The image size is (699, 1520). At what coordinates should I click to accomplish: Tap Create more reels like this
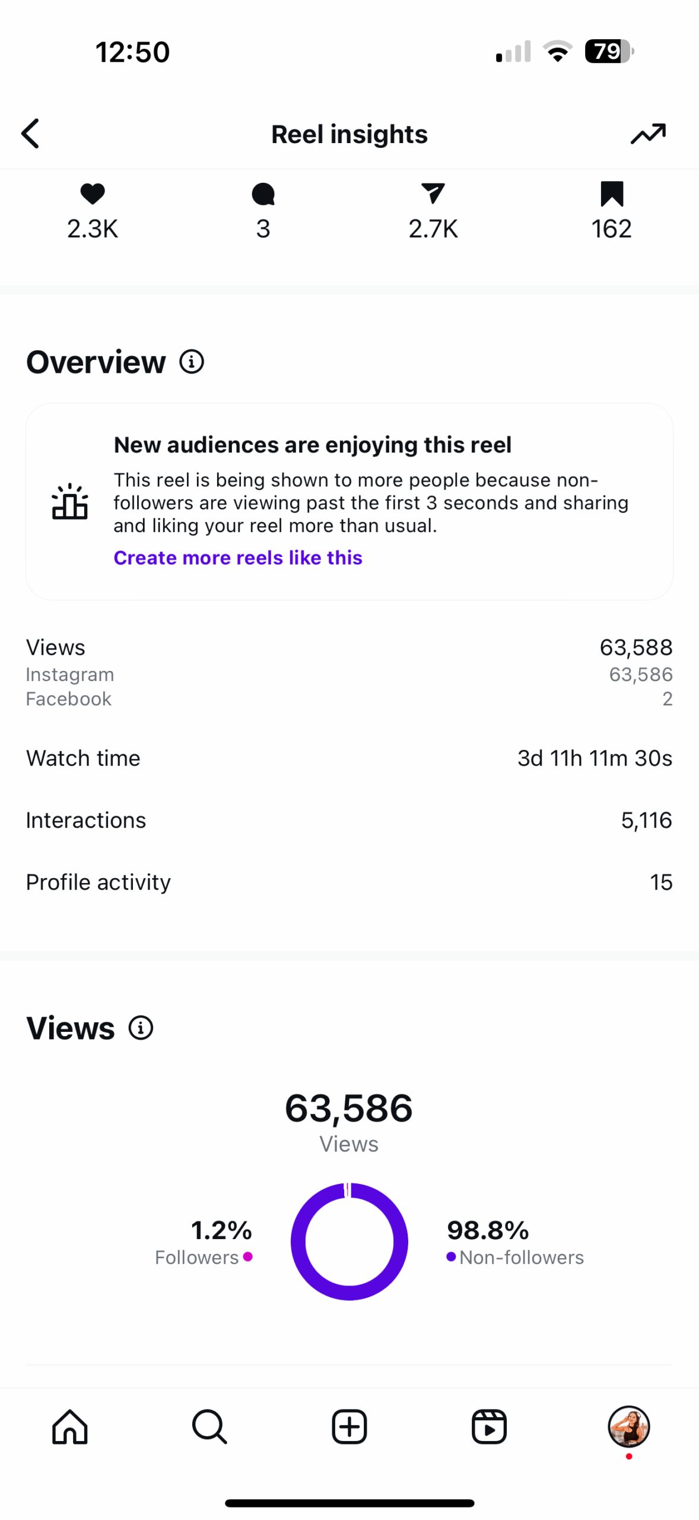tap(238, 558)
